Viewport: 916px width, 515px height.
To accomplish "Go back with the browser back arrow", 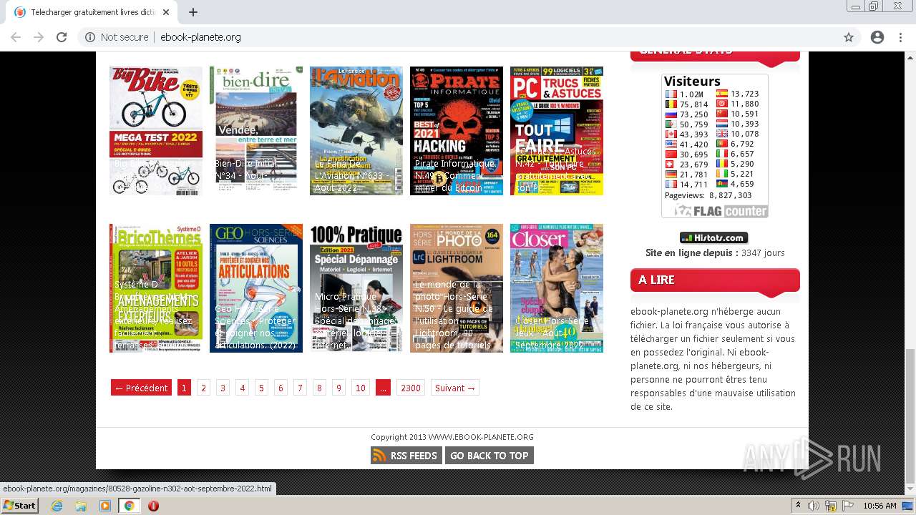I will coord(16,37).
